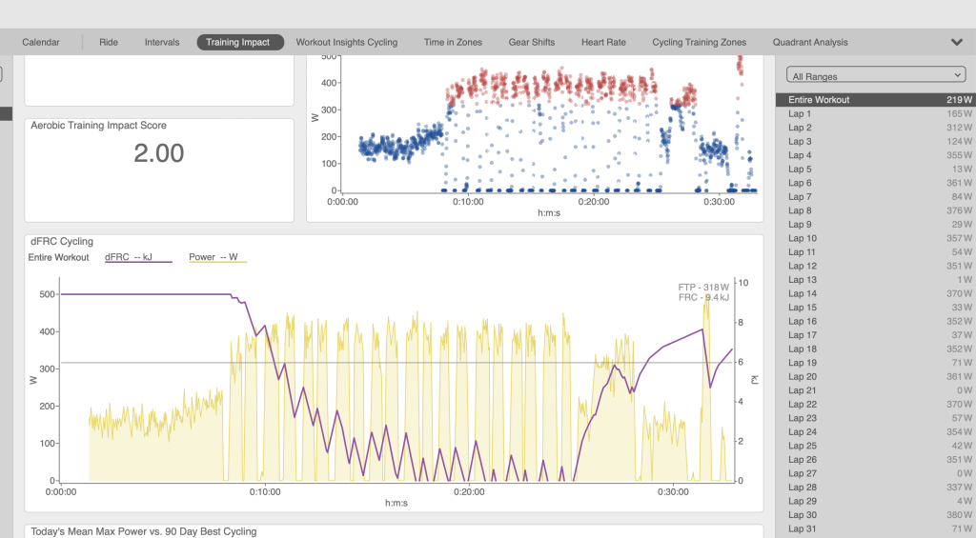Toggle the Power yellow legend line
The image size is (976, 538).
218,257
